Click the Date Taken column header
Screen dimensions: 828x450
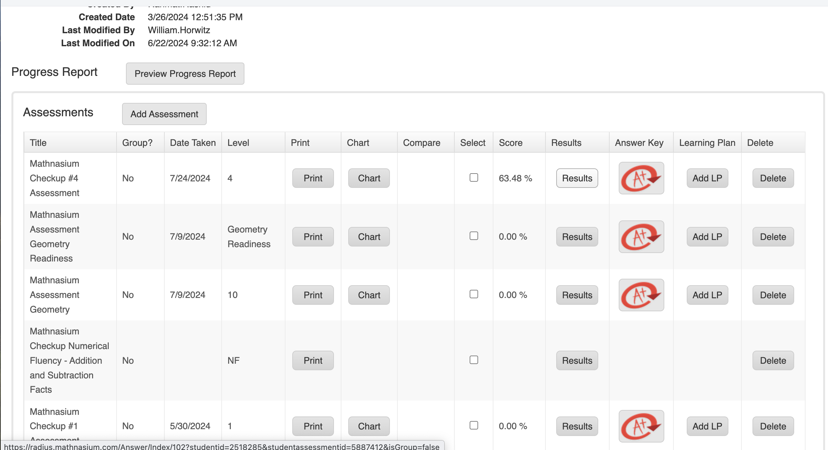click(x=193, y=143)
